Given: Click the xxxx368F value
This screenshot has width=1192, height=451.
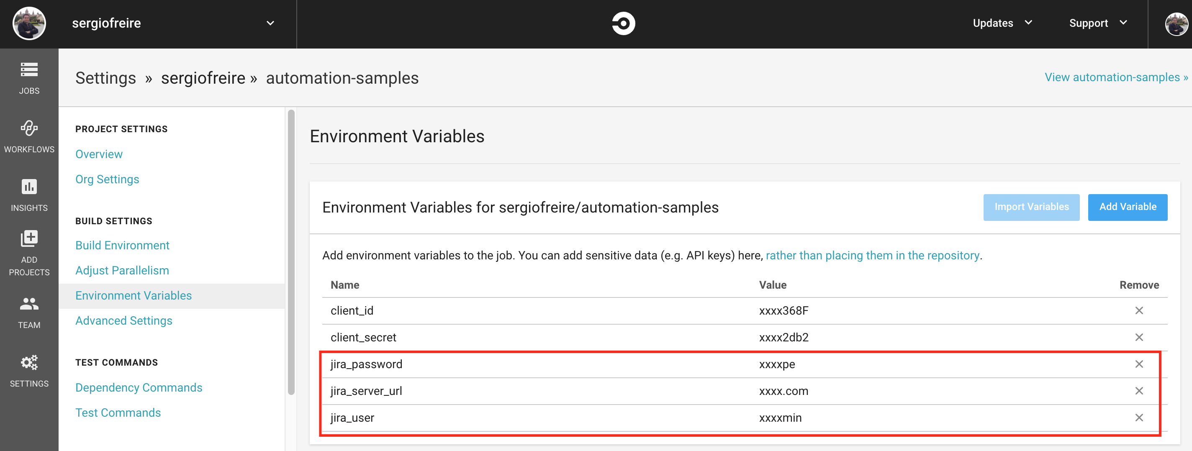Looking at the screenshot, I should tap(784, 310).
